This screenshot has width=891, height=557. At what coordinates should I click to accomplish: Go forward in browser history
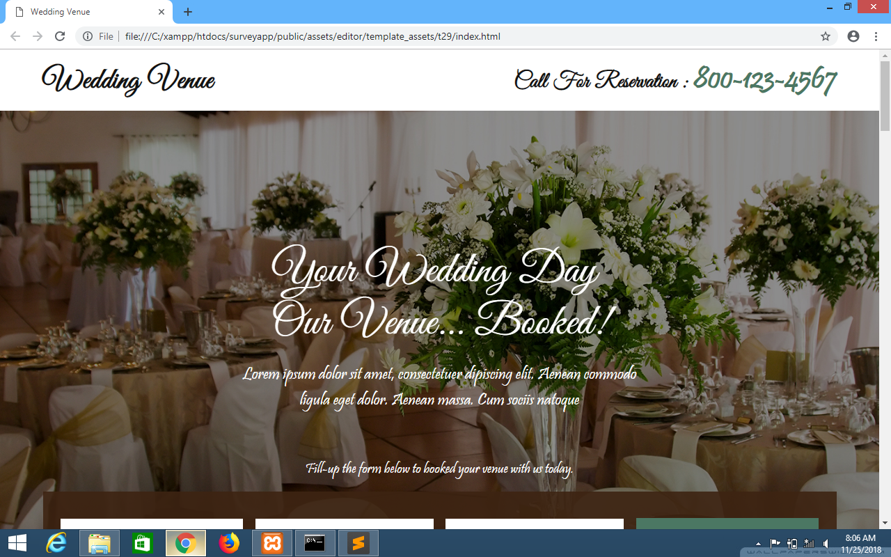pyautogui.click(x=38, y=36)
